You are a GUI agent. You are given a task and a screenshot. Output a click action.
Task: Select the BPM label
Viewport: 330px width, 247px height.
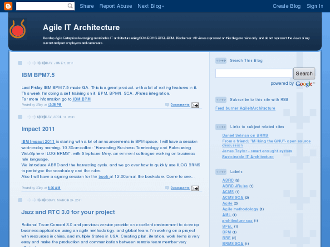coord(227,232)
